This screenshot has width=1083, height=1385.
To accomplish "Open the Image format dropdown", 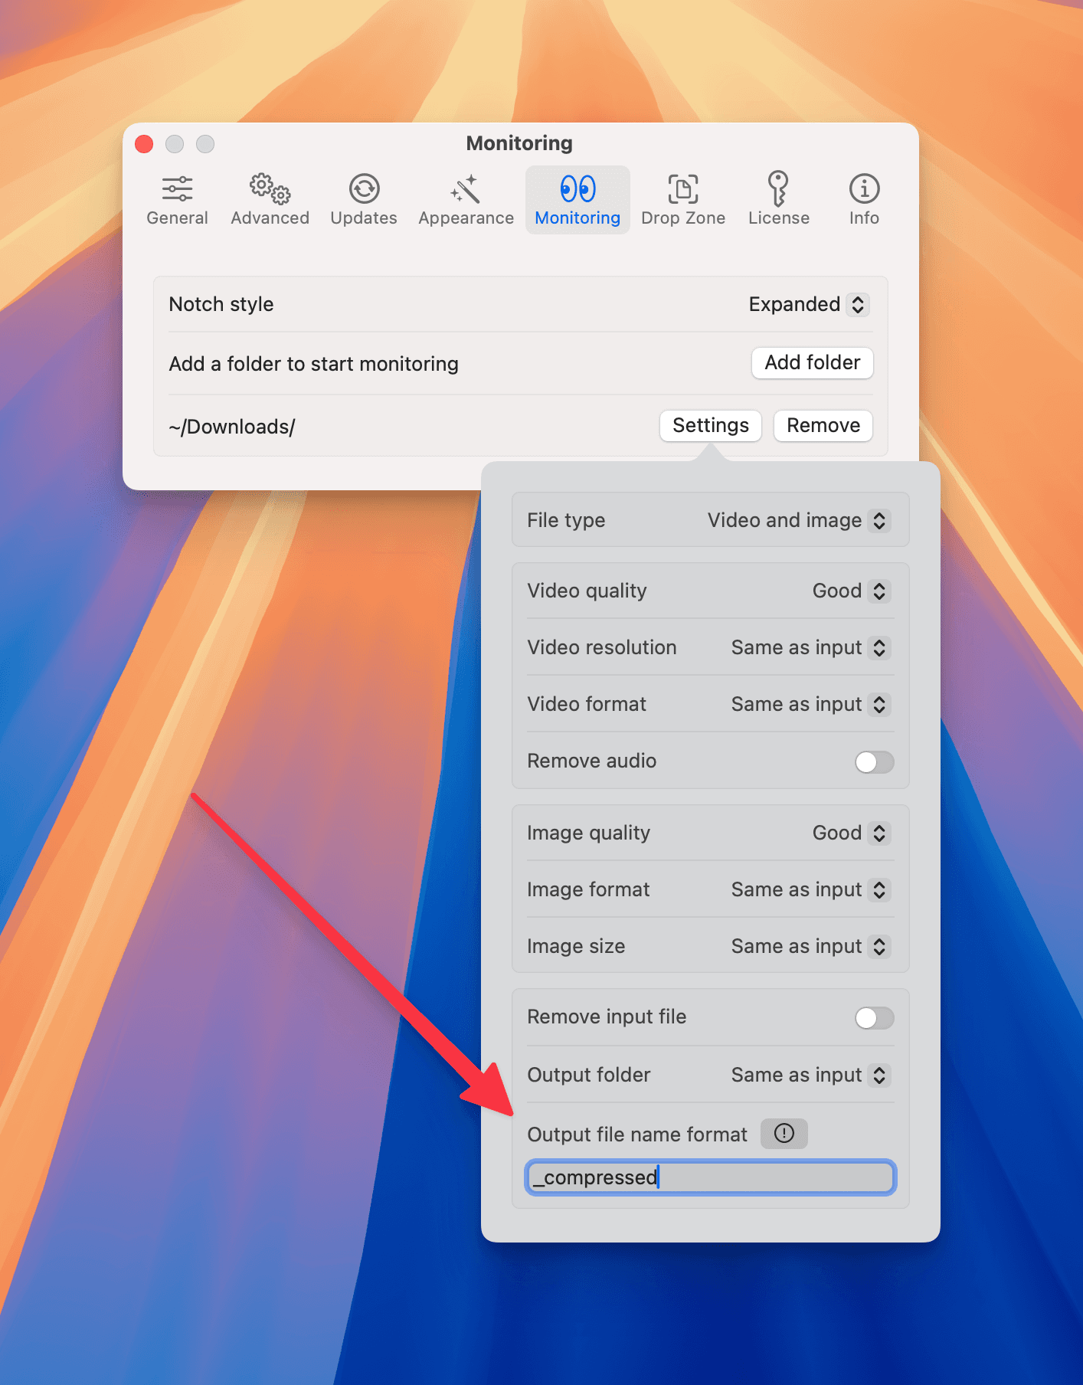I will [810, 890].
